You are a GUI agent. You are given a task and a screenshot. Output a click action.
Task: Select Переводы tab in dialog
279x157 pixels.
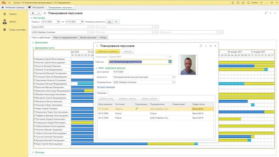(x=102, y=93)
